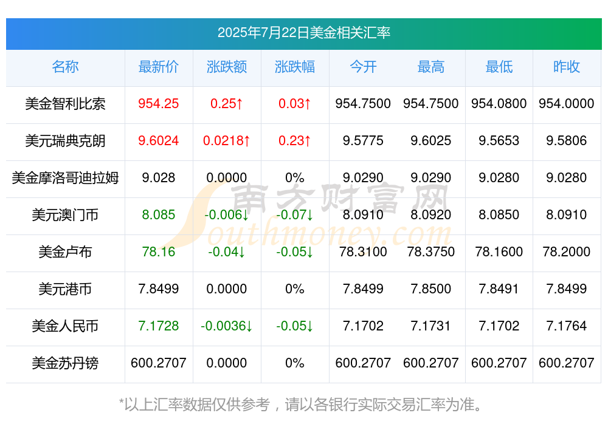The width and height of the screenshot is (608, 424).
Task: Click 954.7500 in the 今开 column
Action: point(363,103)
